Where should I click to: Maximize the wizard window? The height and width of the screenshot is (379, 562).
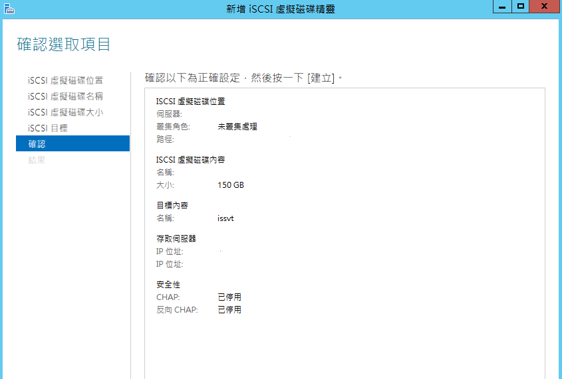click(x=521, y=7)
